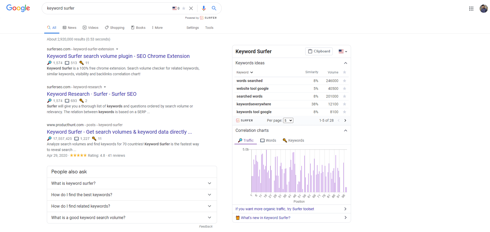Open Shopping results tab

[x=114, y=28]
